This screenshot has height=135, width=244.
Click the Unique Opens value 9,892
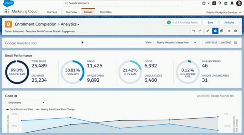pyautogui.click(x=93, y=80)
